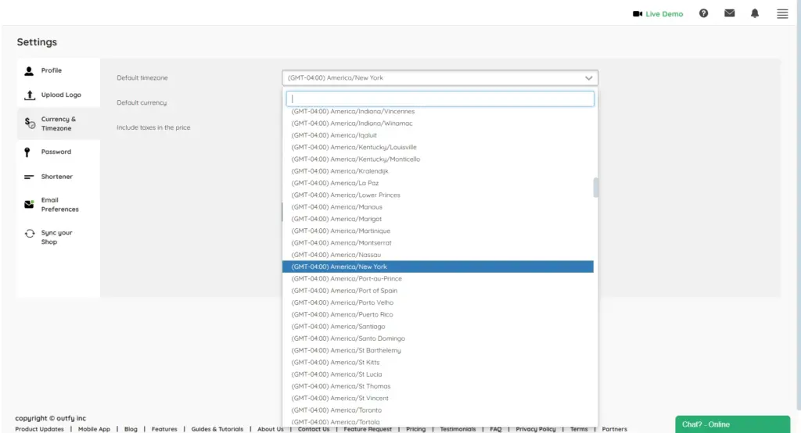Collapse the Default timezone dropdown arrow
This screenshot has width=801, height=433.
pos(588,78)
